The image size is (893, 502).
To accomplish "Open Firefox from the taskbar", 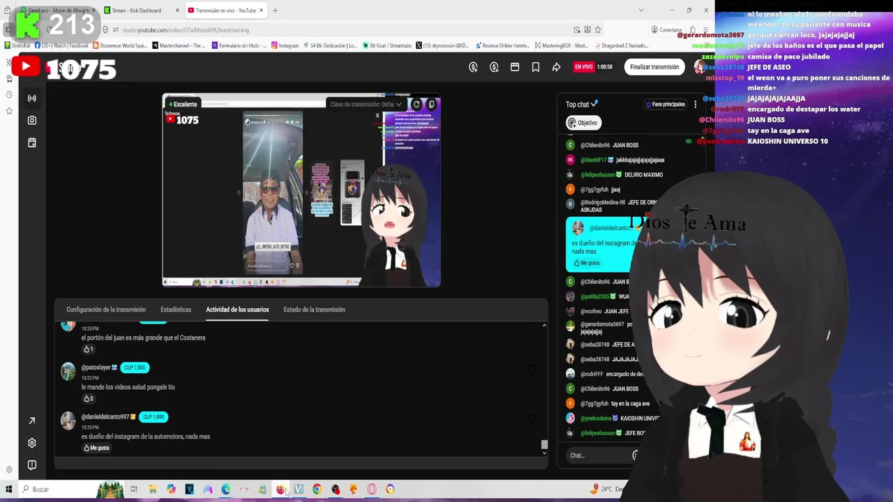I will [x=280, y=489].
